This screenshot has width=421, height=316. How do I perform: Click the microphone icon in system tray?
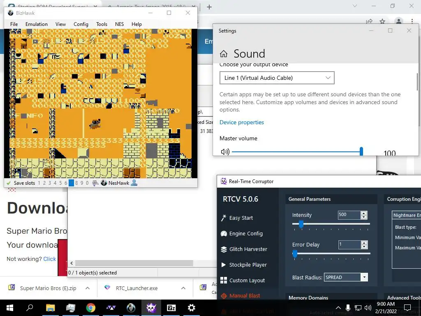tap(348, 308)
